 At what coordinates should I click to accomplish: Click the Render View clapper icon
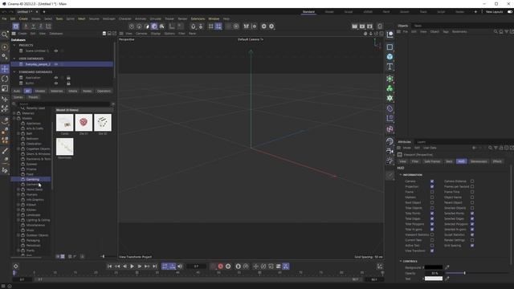pos(355,26)
